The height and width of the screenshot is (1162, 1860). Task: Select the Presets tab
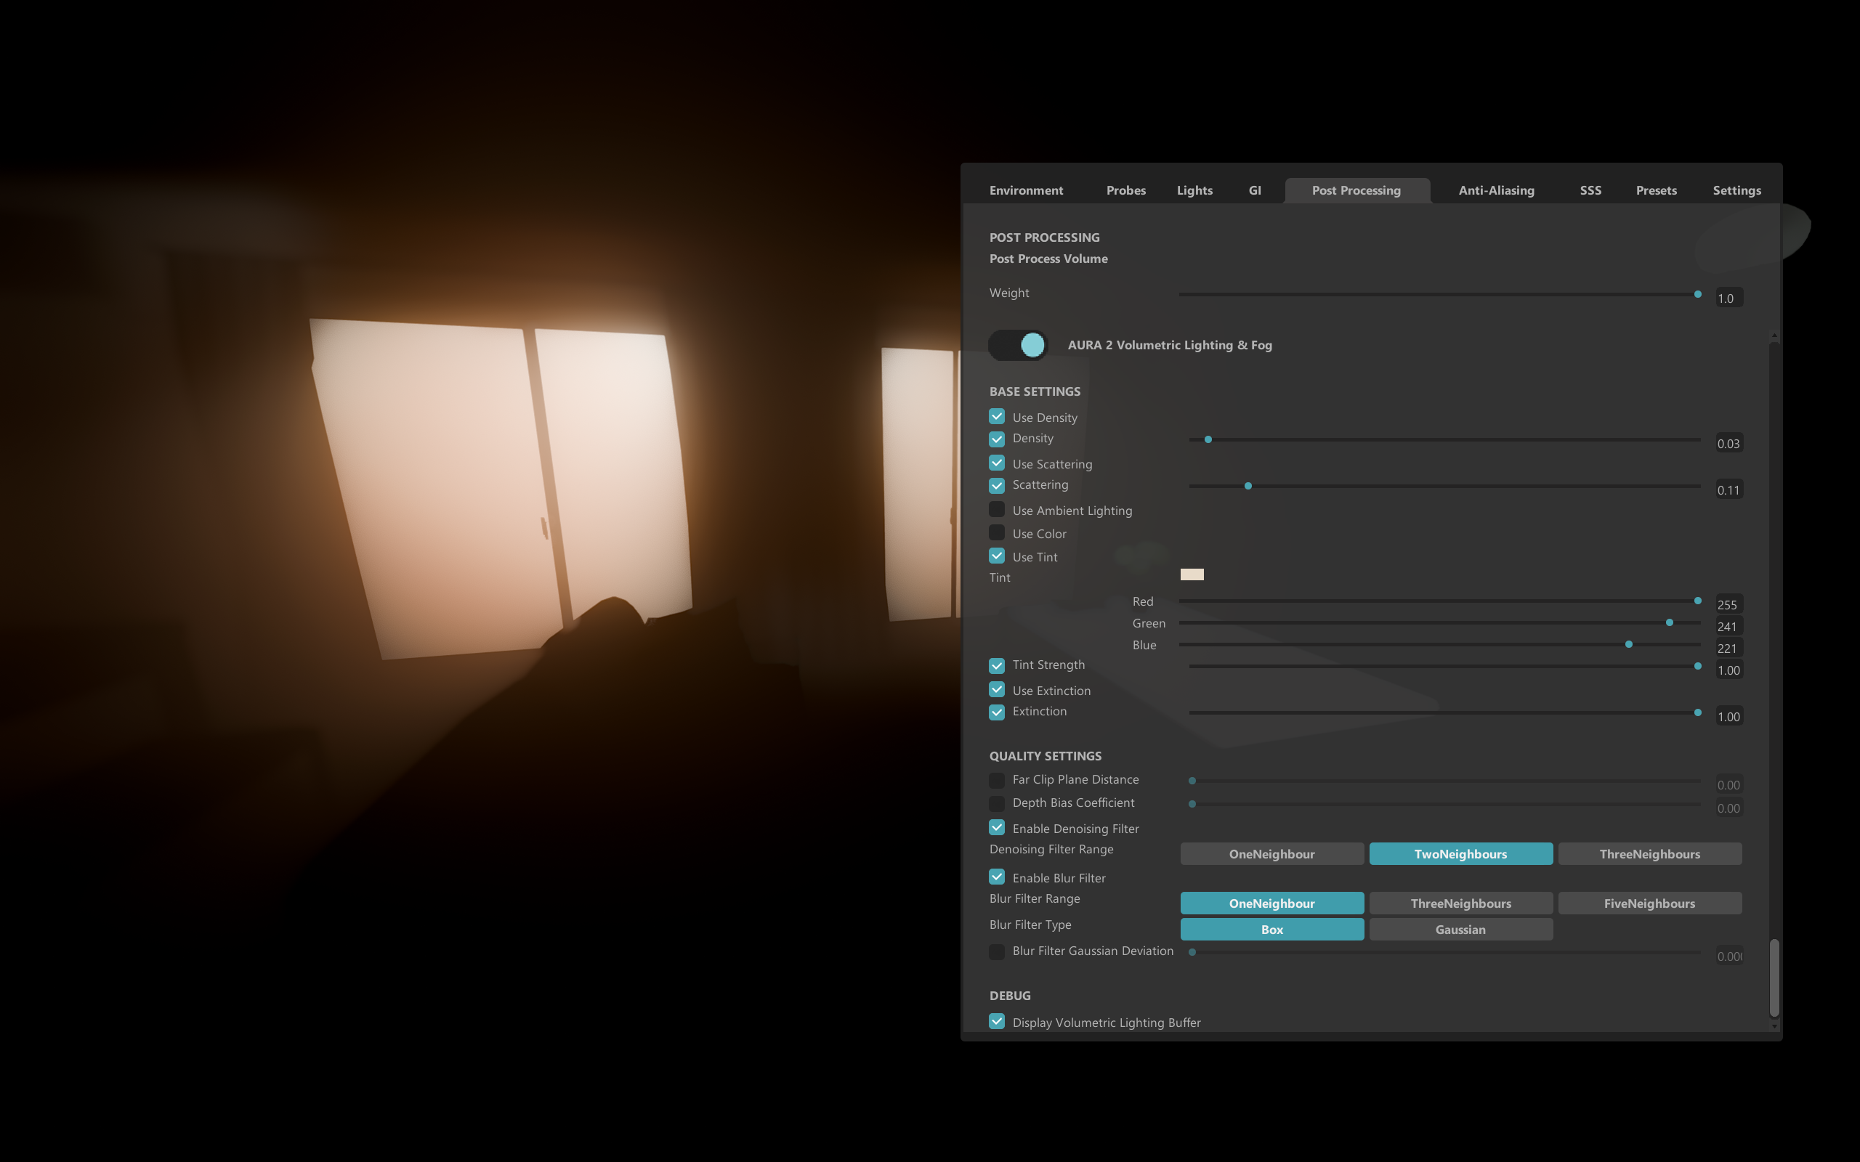(1657, 190)
